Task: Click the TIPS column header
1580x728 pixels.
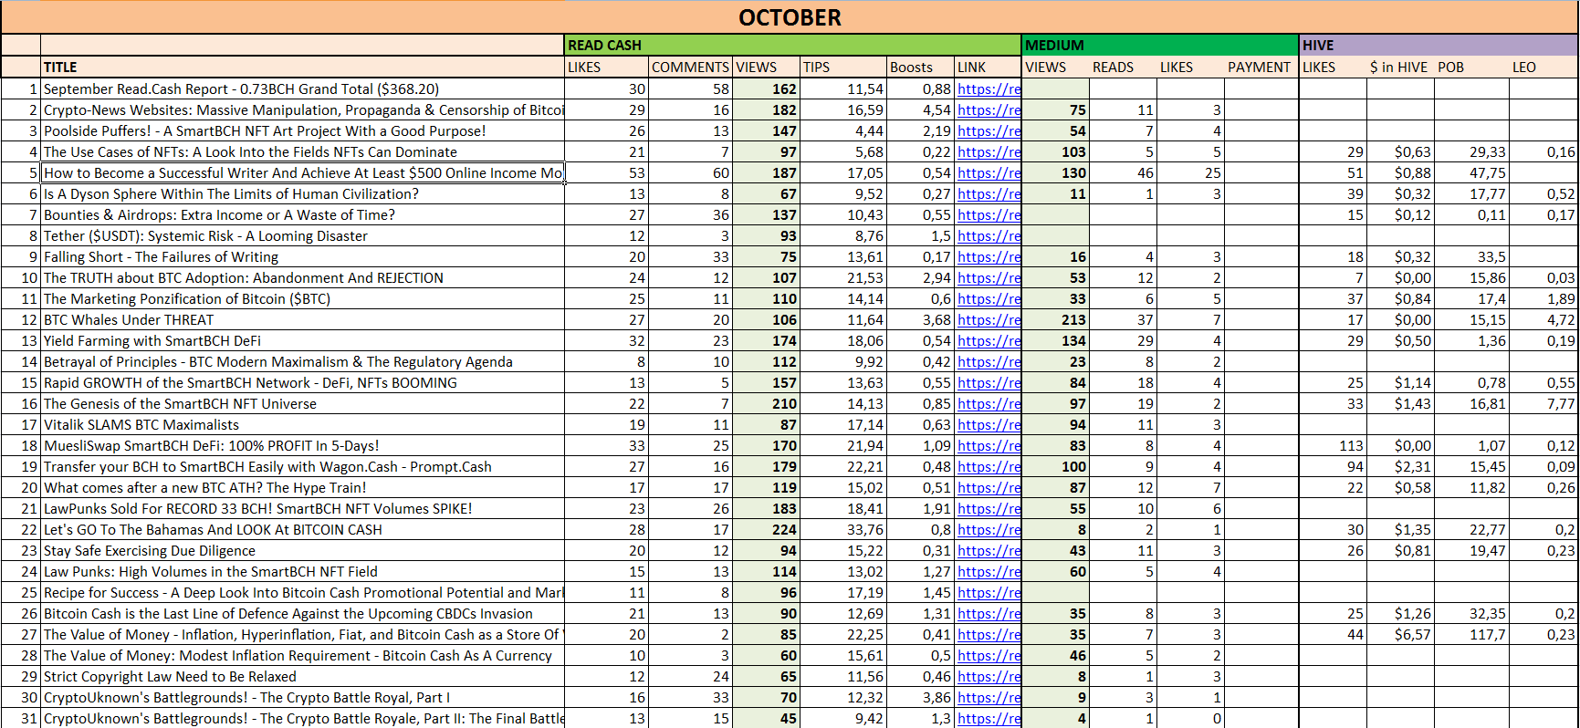Action: pos(843,67)
